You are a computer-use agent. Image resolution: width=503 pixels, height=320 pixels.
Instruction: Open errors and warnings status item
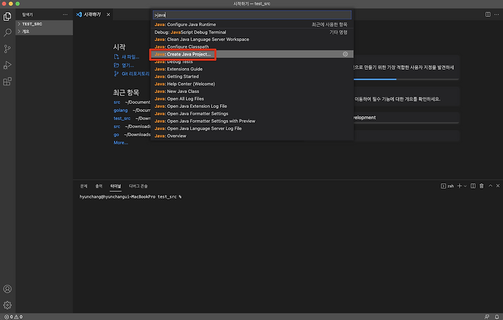[x=13, y=317]
